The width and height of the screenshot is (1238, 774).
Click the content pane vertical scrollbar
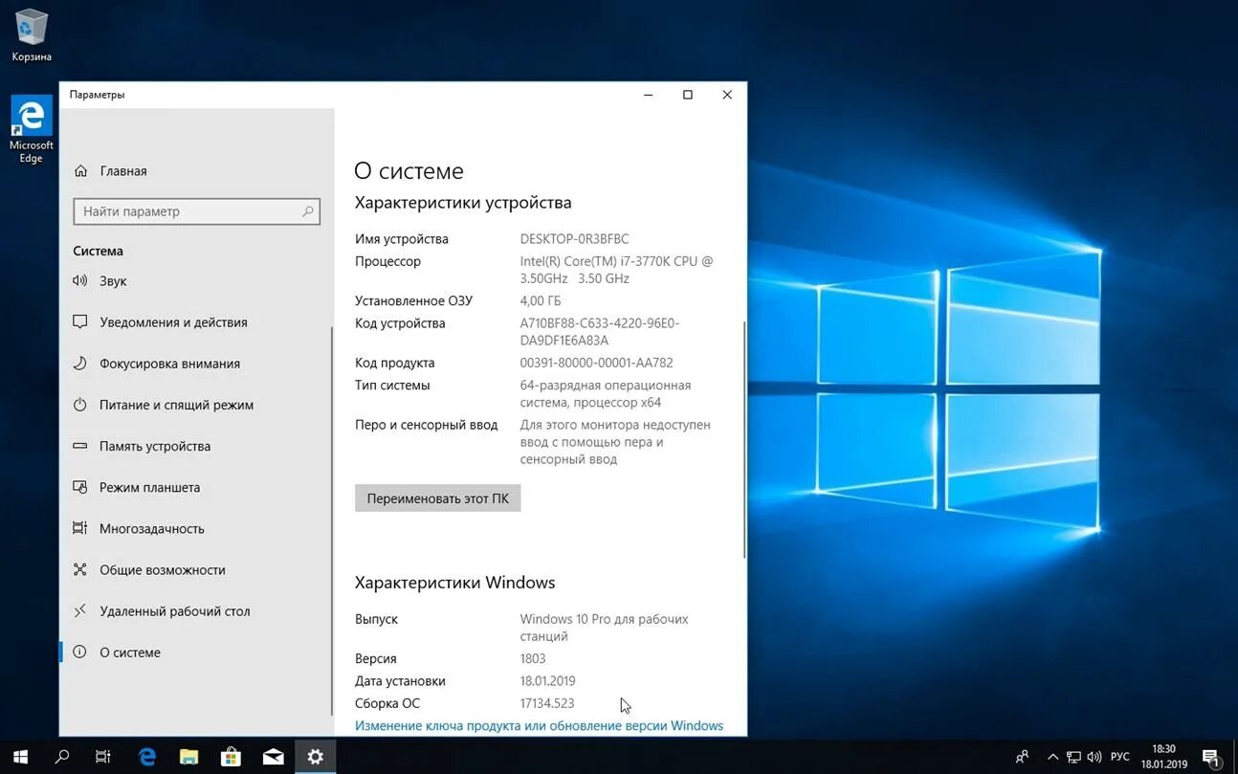[744, 438]
